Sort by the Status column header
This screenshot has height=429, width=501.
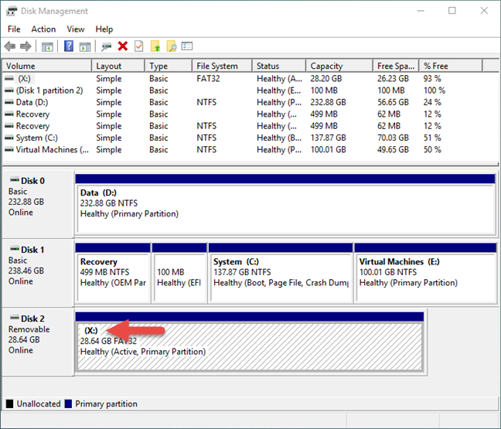point(279,66)
